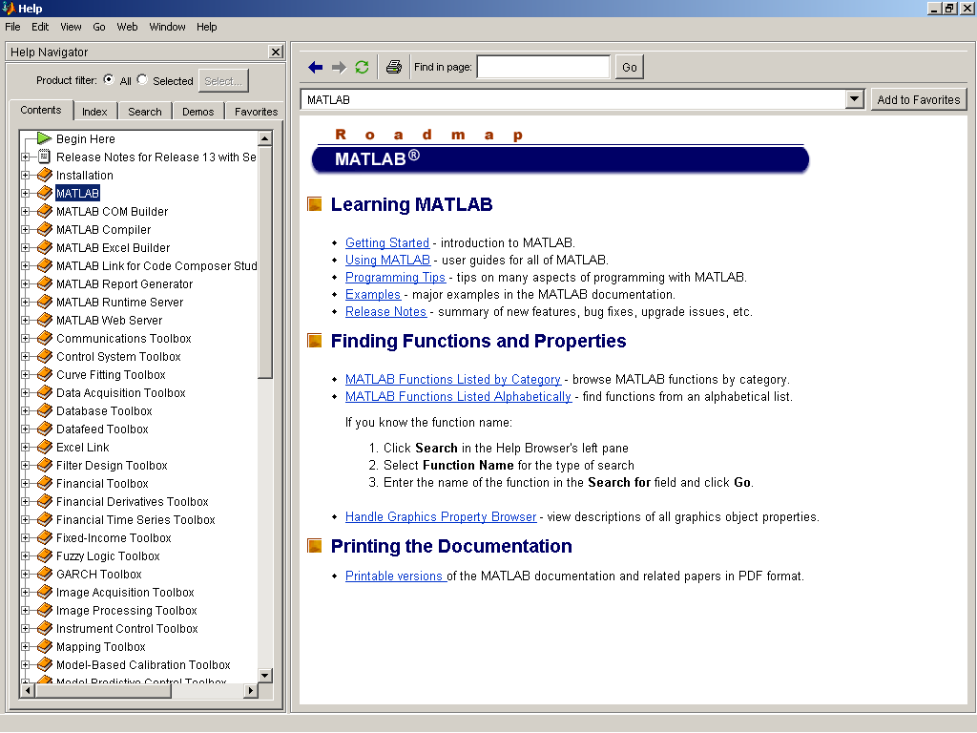The width and height of the screenshot is (977, 733).
Task: Close the Help Navigator pane
Action: [276, 52]
